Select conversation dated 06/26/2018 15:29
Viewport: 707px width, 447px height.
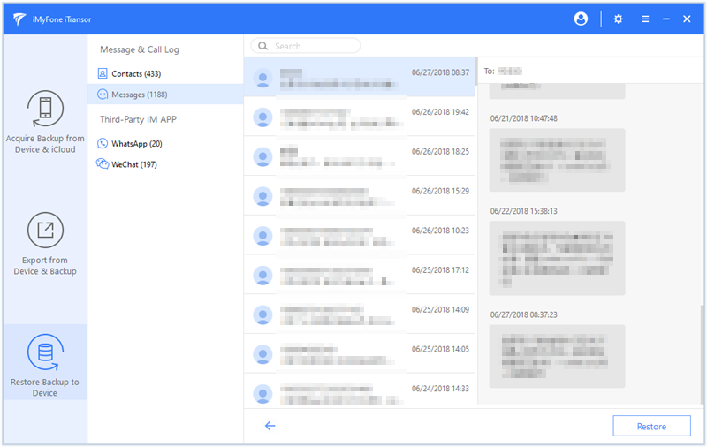(x=360, y=196)
